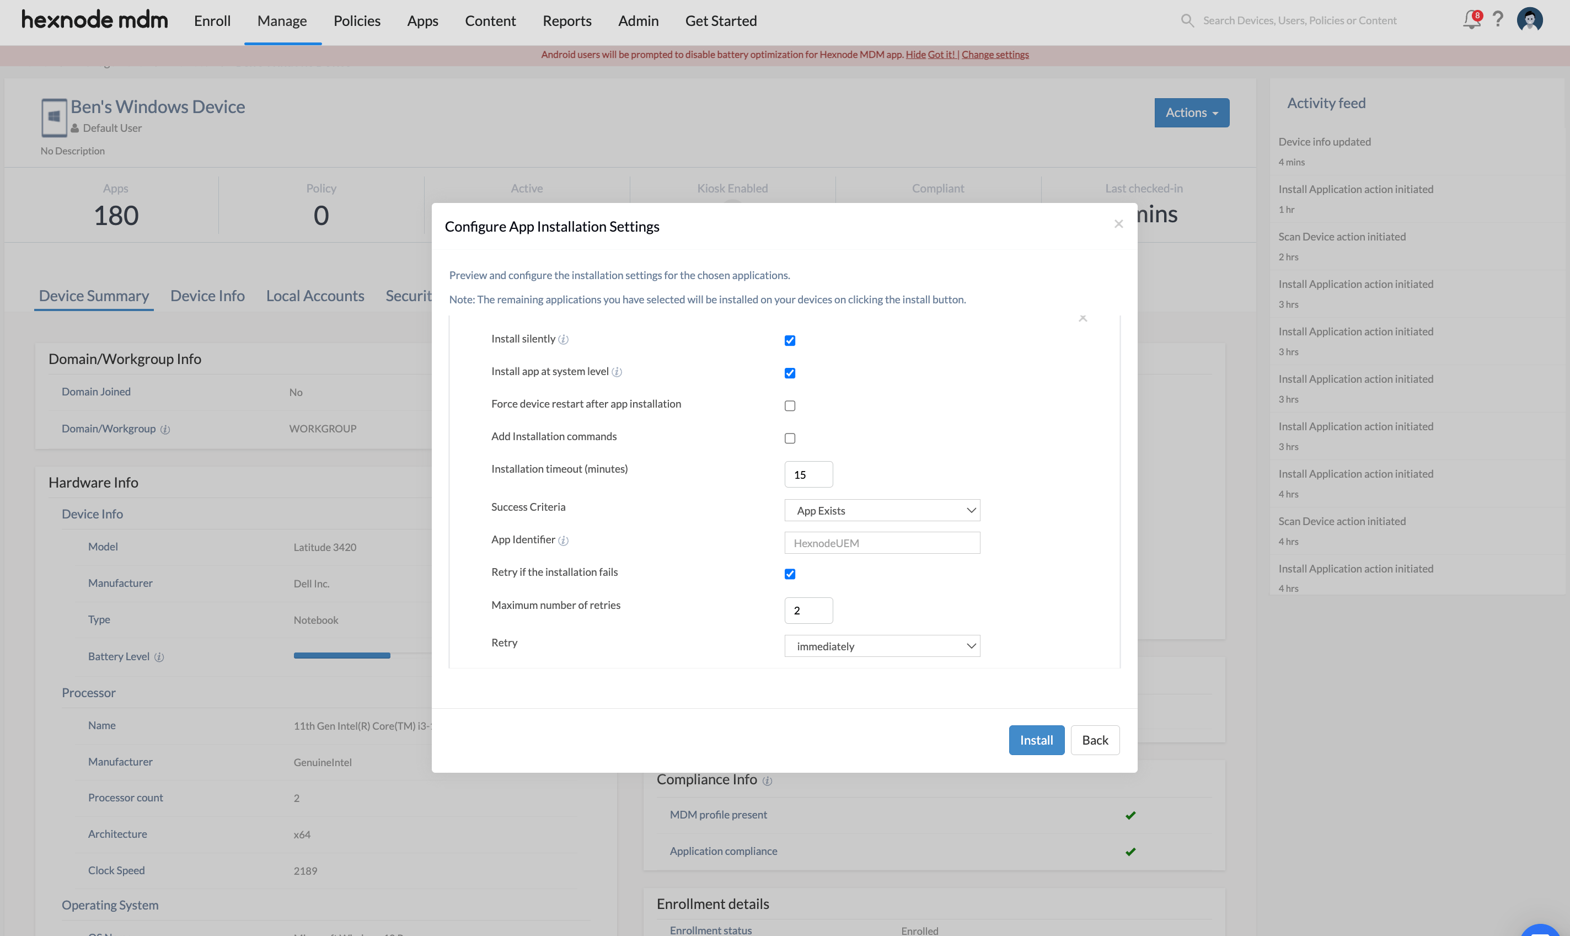The image size is (1570, 936).
Task: Open the Policies menu
Action: (x=357, y=21)
